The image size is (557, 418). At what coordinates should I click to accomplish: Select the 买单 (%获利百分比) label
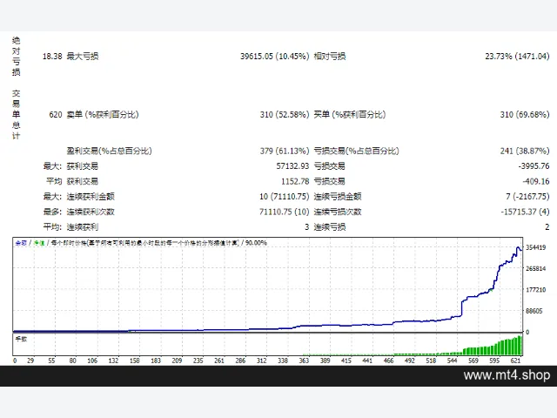(x=350, y=114)
